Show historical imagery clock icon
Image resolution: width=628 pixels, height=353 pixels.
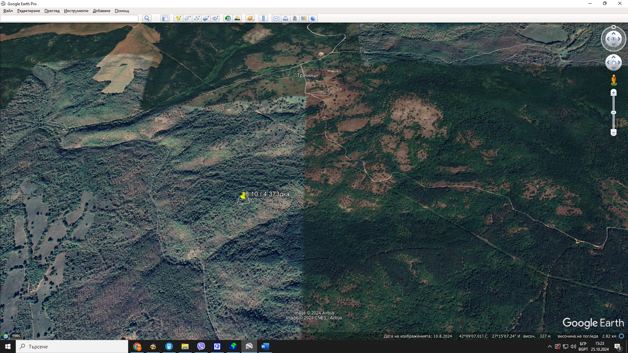click(x=228, y=18)
